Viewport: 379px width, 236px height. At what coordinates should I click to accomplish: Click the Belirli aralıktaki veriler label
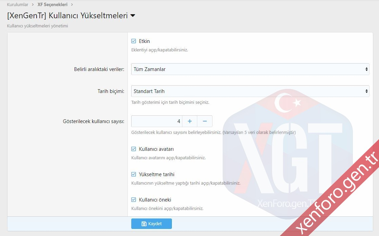tap(99, 69)
